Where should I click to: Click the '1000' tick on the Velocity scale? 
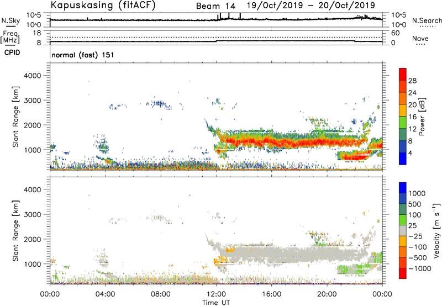(417, 193)
